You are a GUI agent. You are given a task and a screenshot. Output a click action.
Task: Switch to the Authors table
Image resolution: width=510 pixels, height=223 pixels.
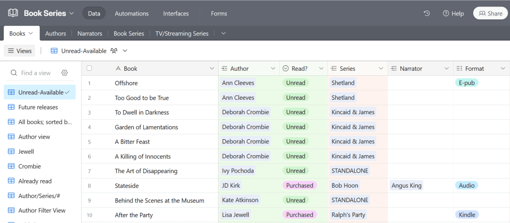pos(55,33)
